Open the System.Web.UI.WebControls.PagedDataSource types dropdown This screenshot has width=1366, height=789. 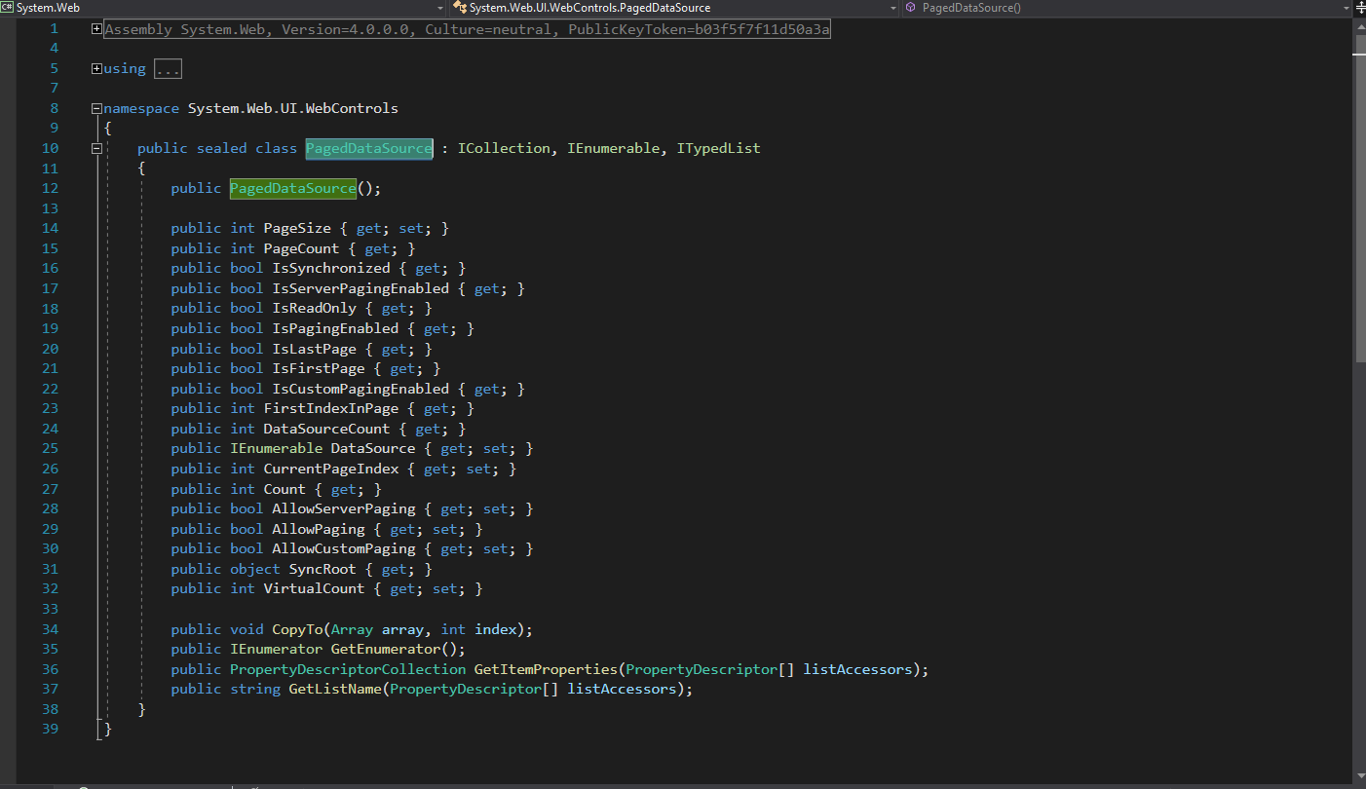(x=893, y=7)
